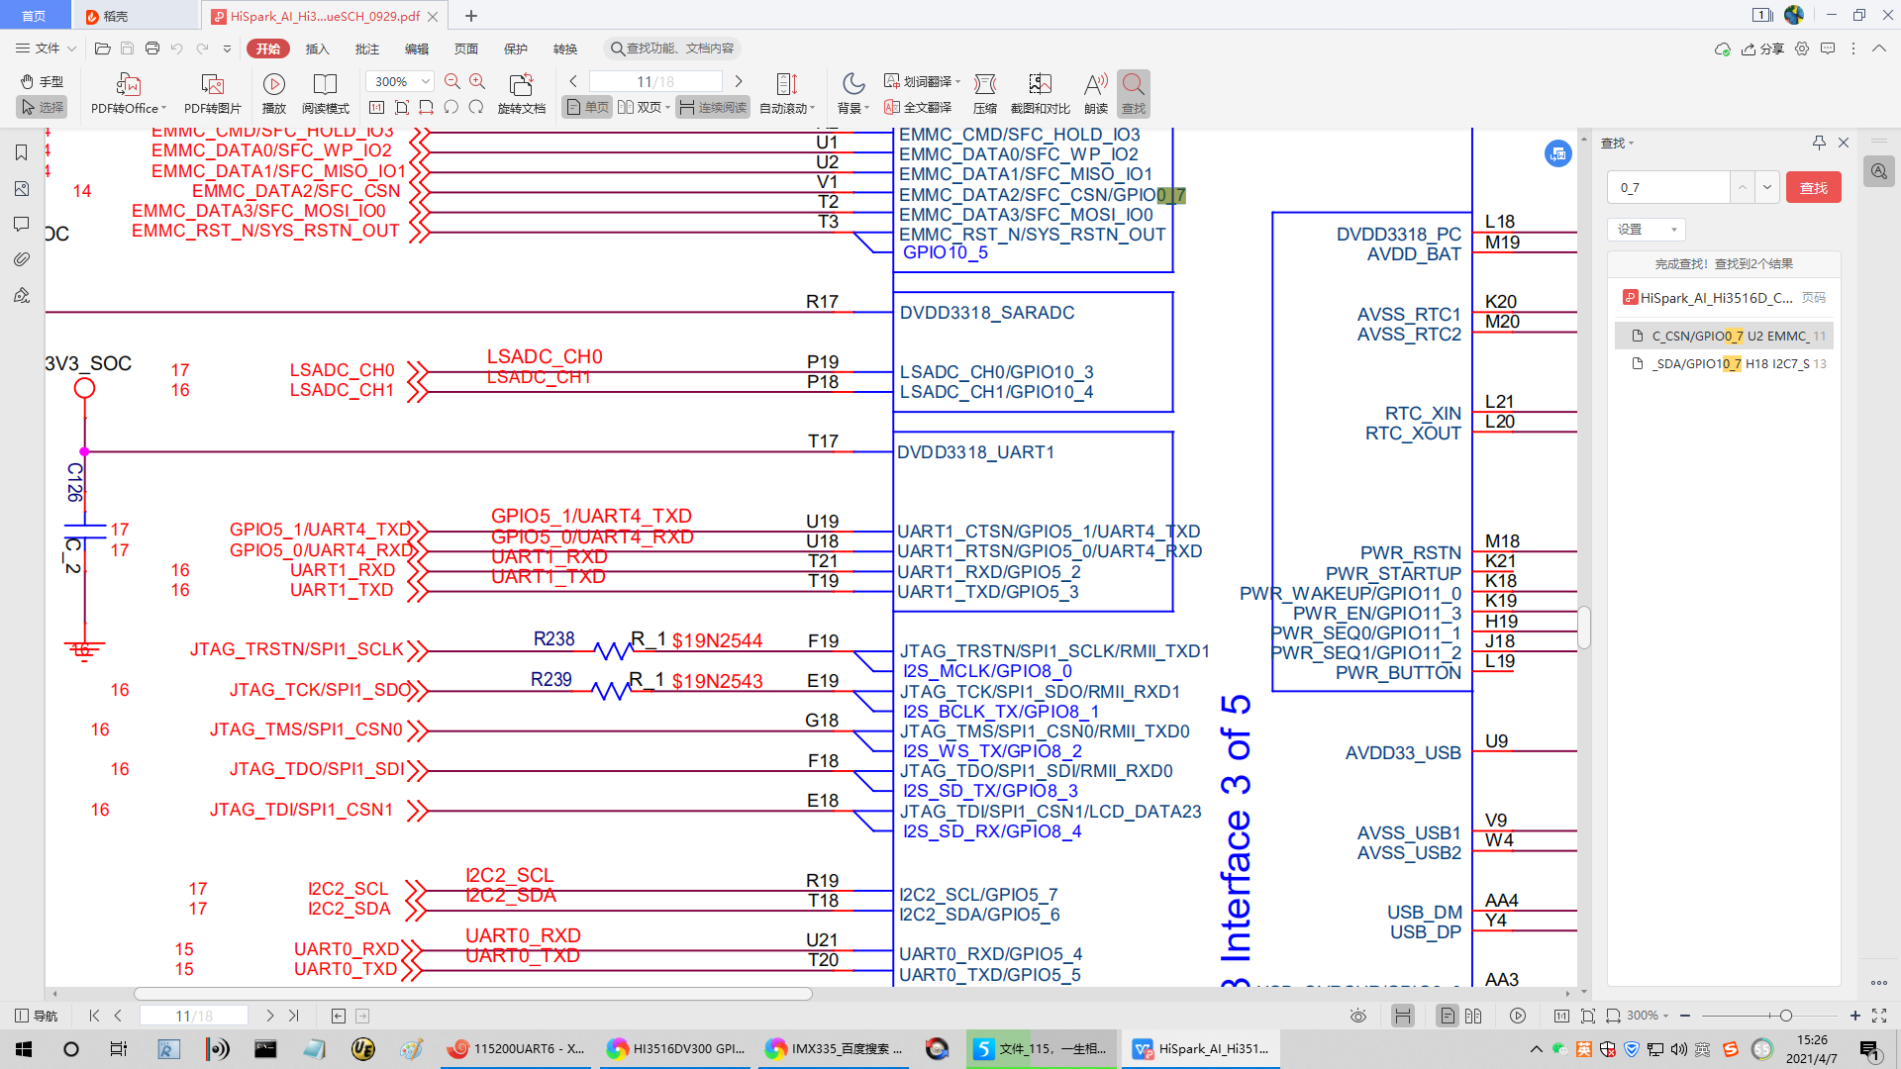Screen dimensions: 1901x1069
Task: Toggle 单页 single page view
Action: pyautogui.click(x=586, y=108)
